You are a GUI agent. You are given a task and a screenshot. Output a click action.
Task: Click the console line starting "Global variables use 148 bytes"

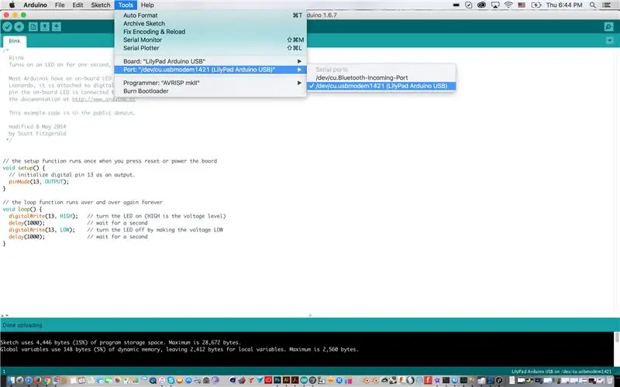coord(180,350)
